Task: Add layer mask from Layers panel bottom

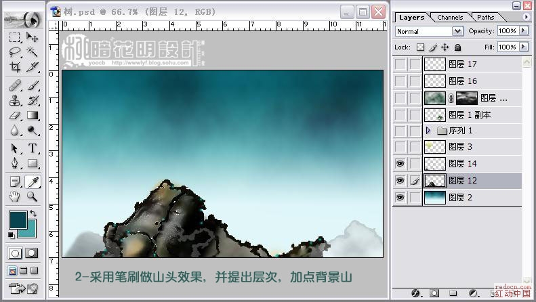Action: 434,293
